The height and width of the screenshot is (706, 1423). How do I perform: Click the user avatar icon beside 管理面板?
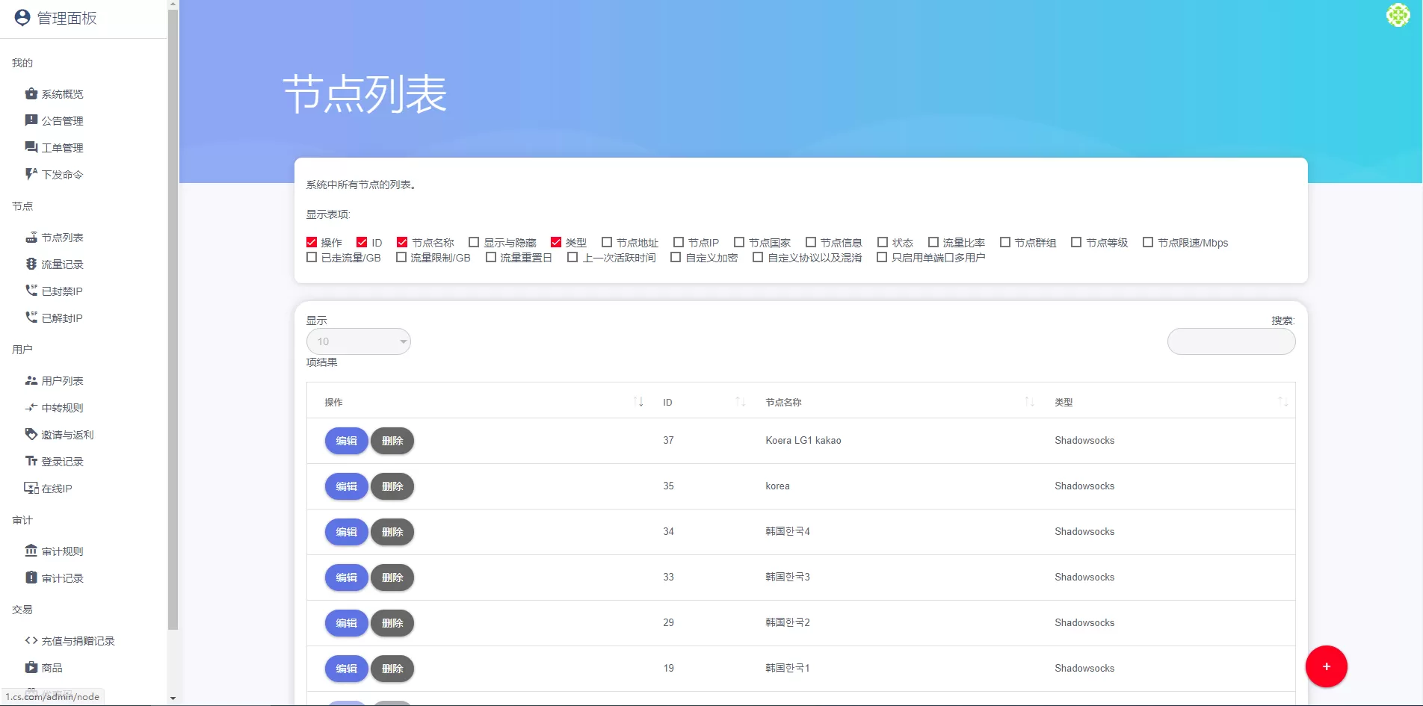(x=22, y=18)
